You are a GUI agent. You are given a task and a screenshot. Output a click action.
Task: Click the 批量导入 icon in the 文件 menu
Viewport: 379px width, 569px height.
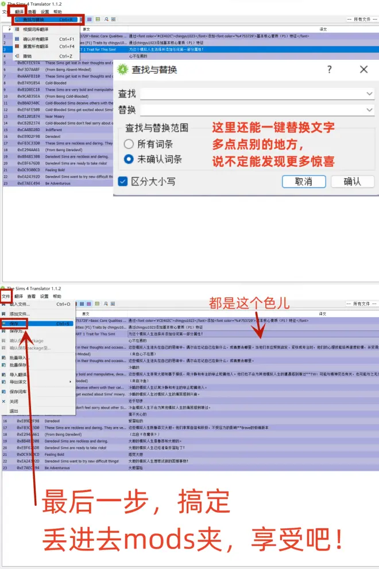[4, 357]
